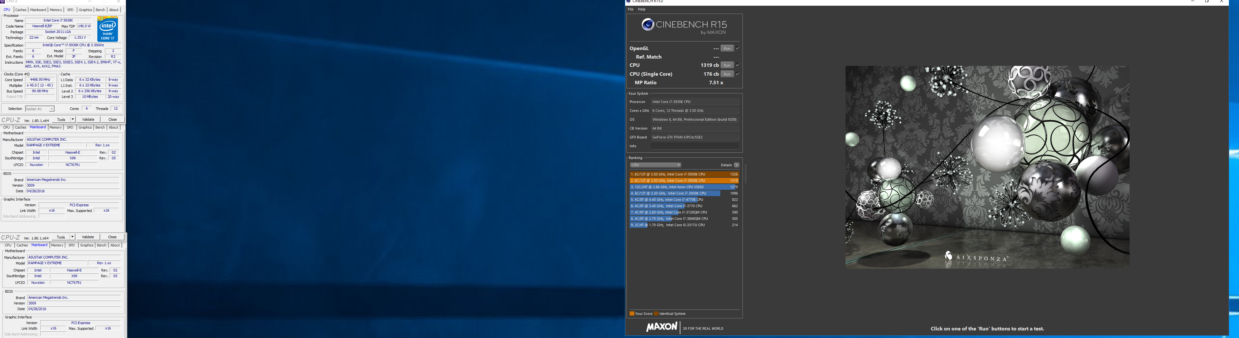Click Close in middle CPU-Z window

[x=113, y=237]
